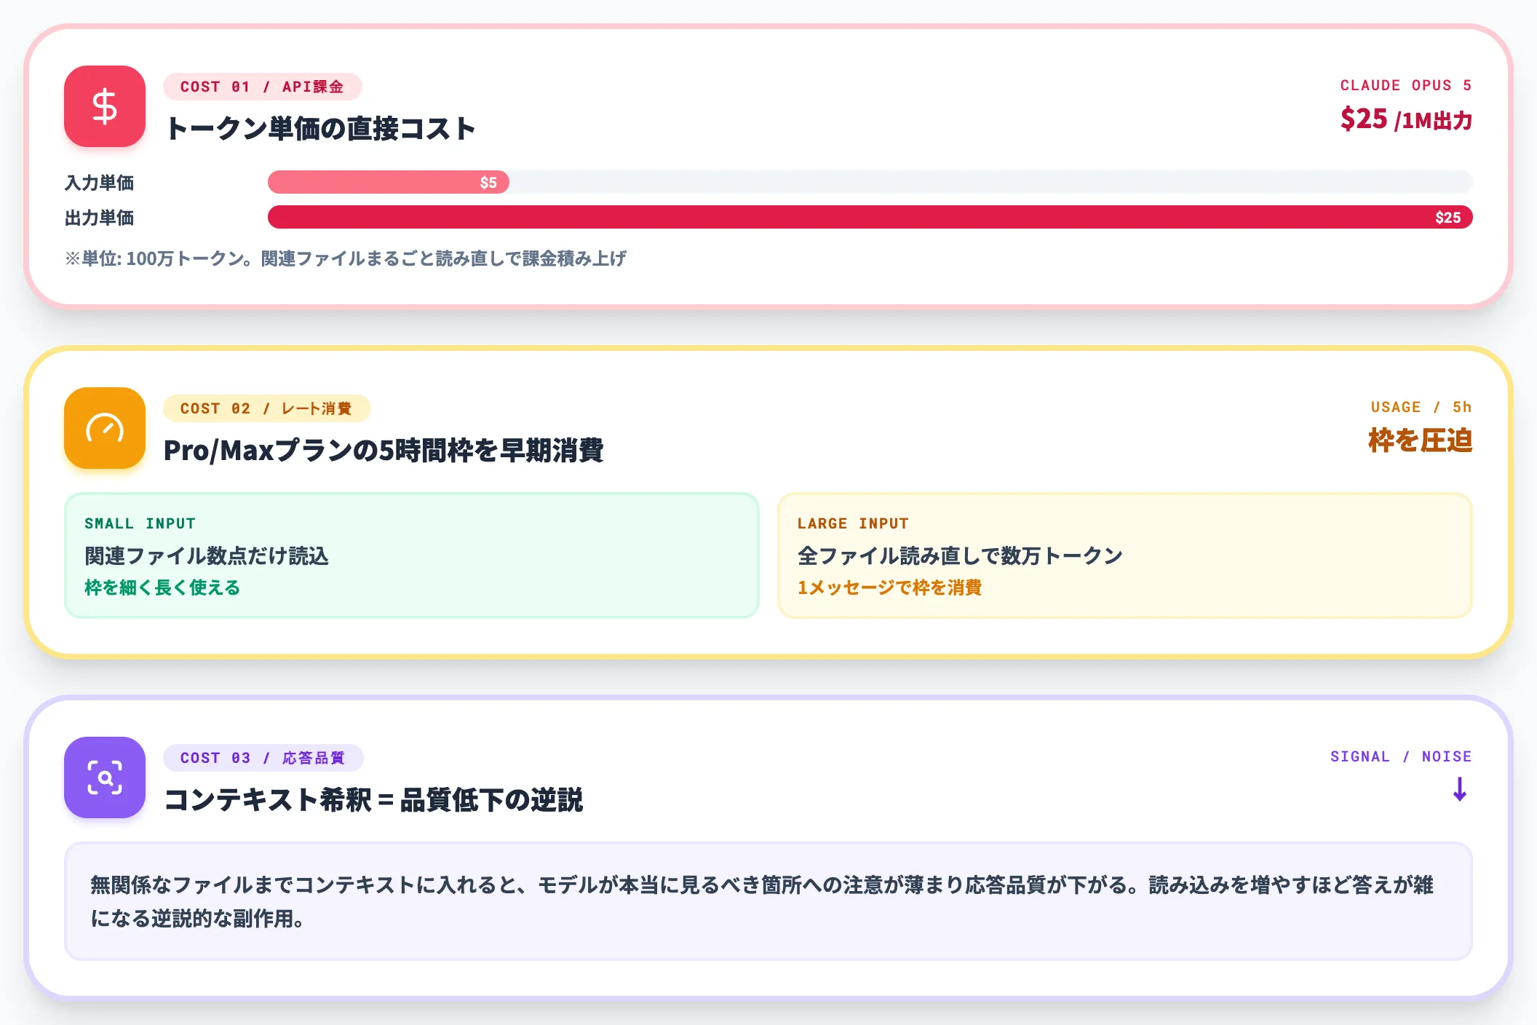The width and height of the screenshot is (1537, 1025).
Task: Click the purple scan-search icon
Action: [x=105, y=777]
